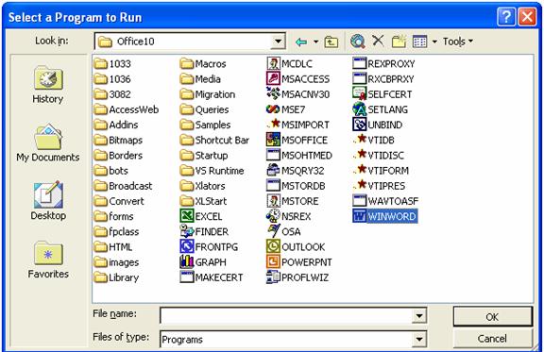This screenshot has width=544, height=352.
Task: Select the WINWORD program file
Action: point(384,216)
